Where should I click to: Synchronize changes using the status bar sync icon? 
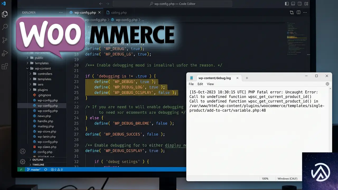pos(46,170)
